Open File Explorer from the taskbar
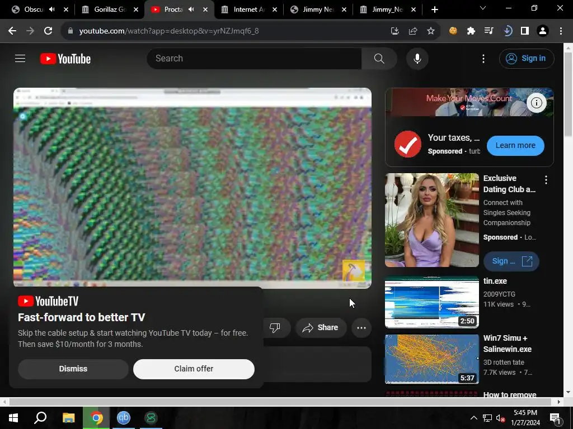Viewport: 573px width, 429px height. 68,418
